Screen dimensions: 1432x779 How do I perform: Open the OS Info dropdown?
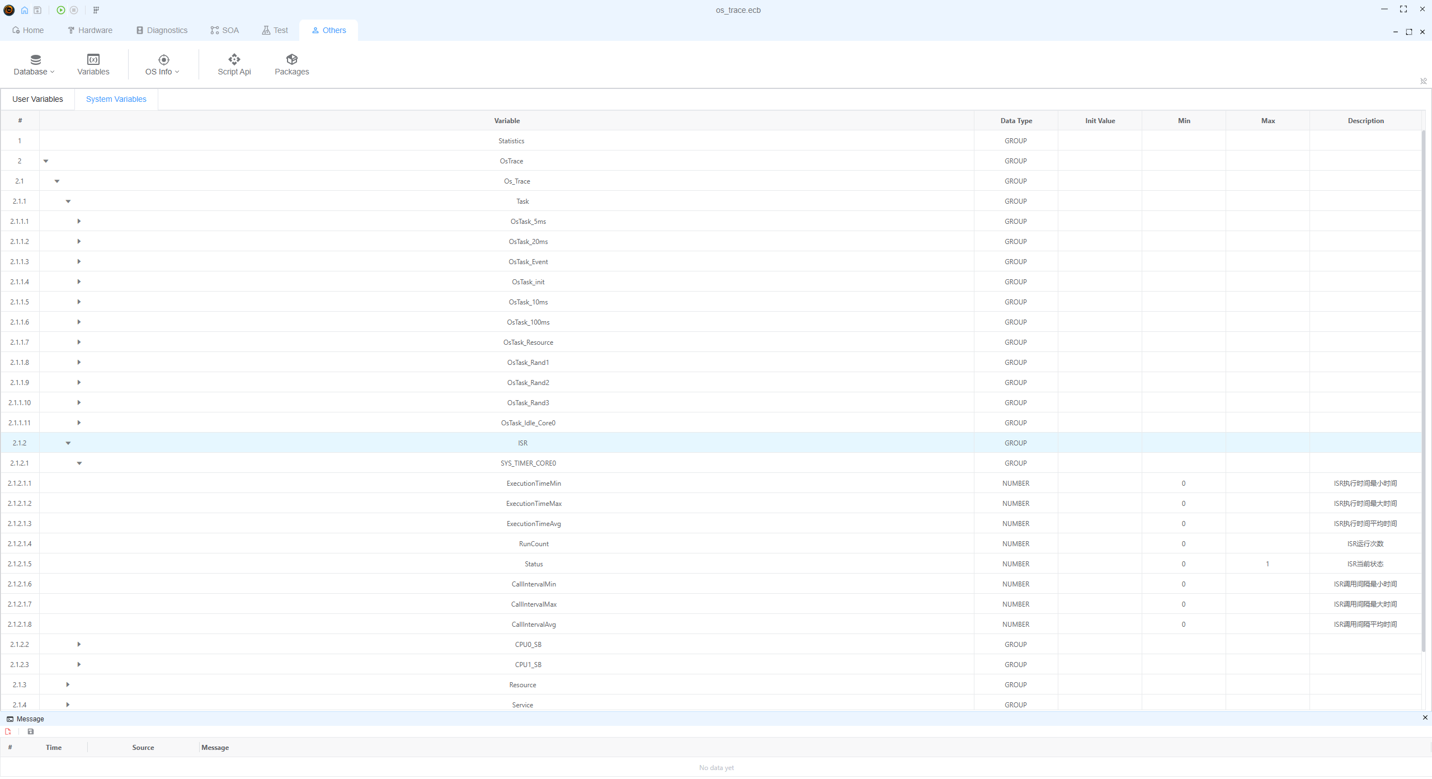[x=162, y=64]
